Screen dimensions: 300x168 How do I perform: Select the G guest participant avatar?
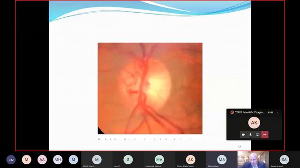pos(128,160)
